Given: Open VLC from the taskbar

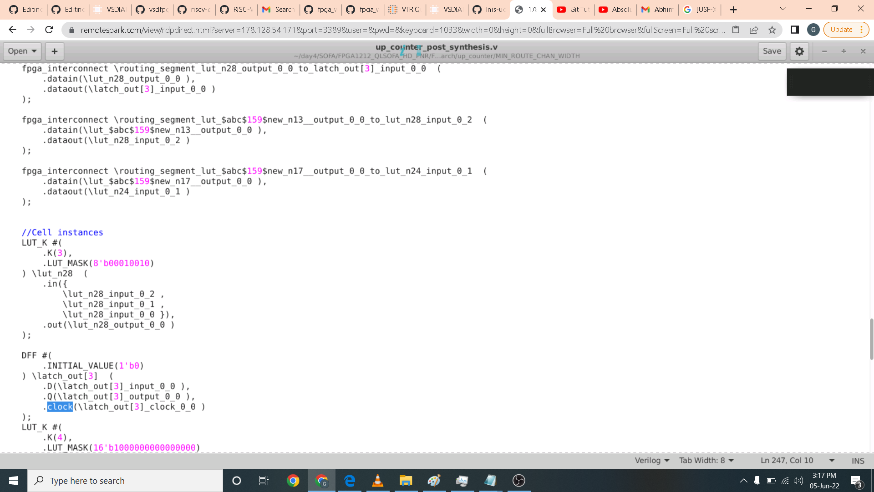Looking at the screenshot, I should pos(377,481).
